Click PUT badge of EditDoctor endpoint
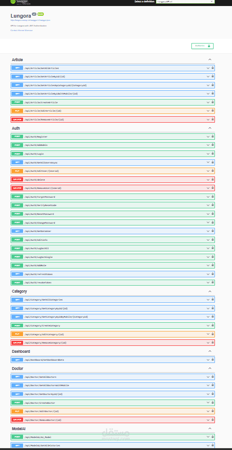Screen dimensions: 232x450 coord(17,411)
